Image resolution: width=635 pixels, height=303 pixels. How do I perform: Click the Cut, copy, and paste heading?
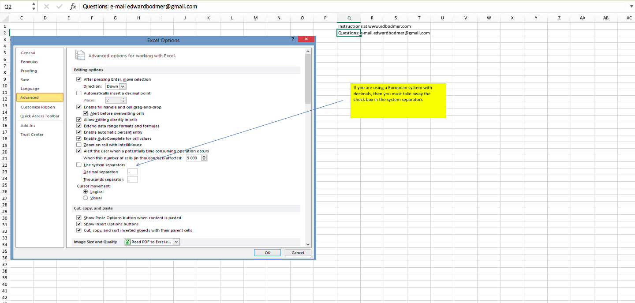point(93,208)
